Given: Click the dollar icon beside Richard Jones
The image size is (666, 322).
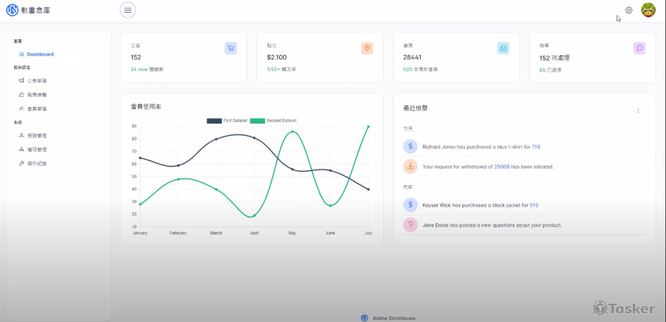Looking at the screenshot, I should tap(410, 146).
